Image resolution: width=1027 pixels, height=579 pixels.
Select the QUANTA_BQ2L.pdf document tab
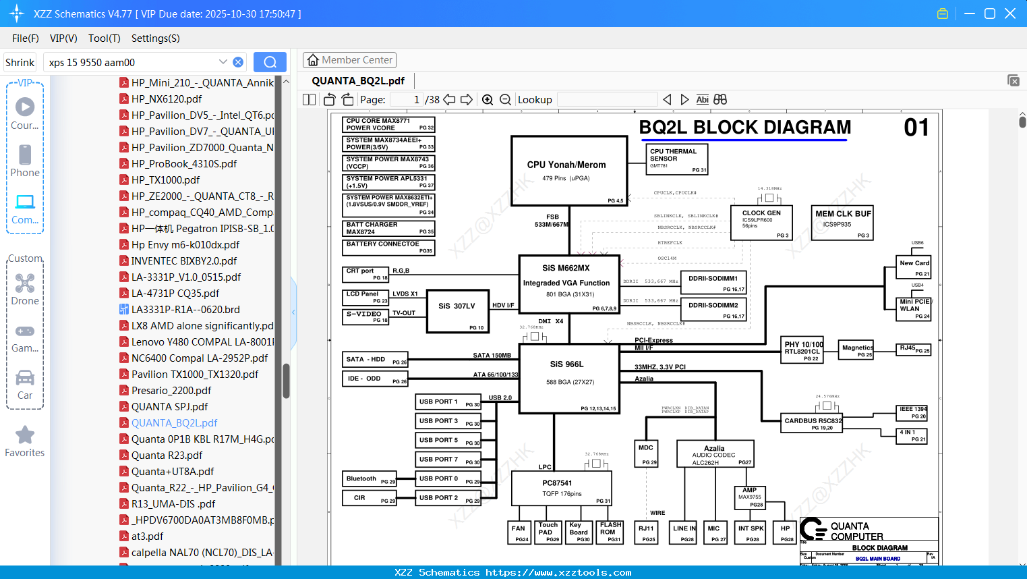click(358, 81)
